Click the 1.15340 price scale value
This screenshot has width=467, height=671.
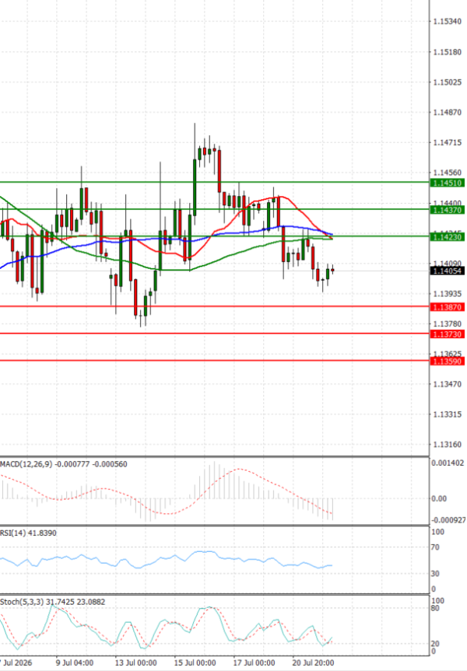[448, 22]
